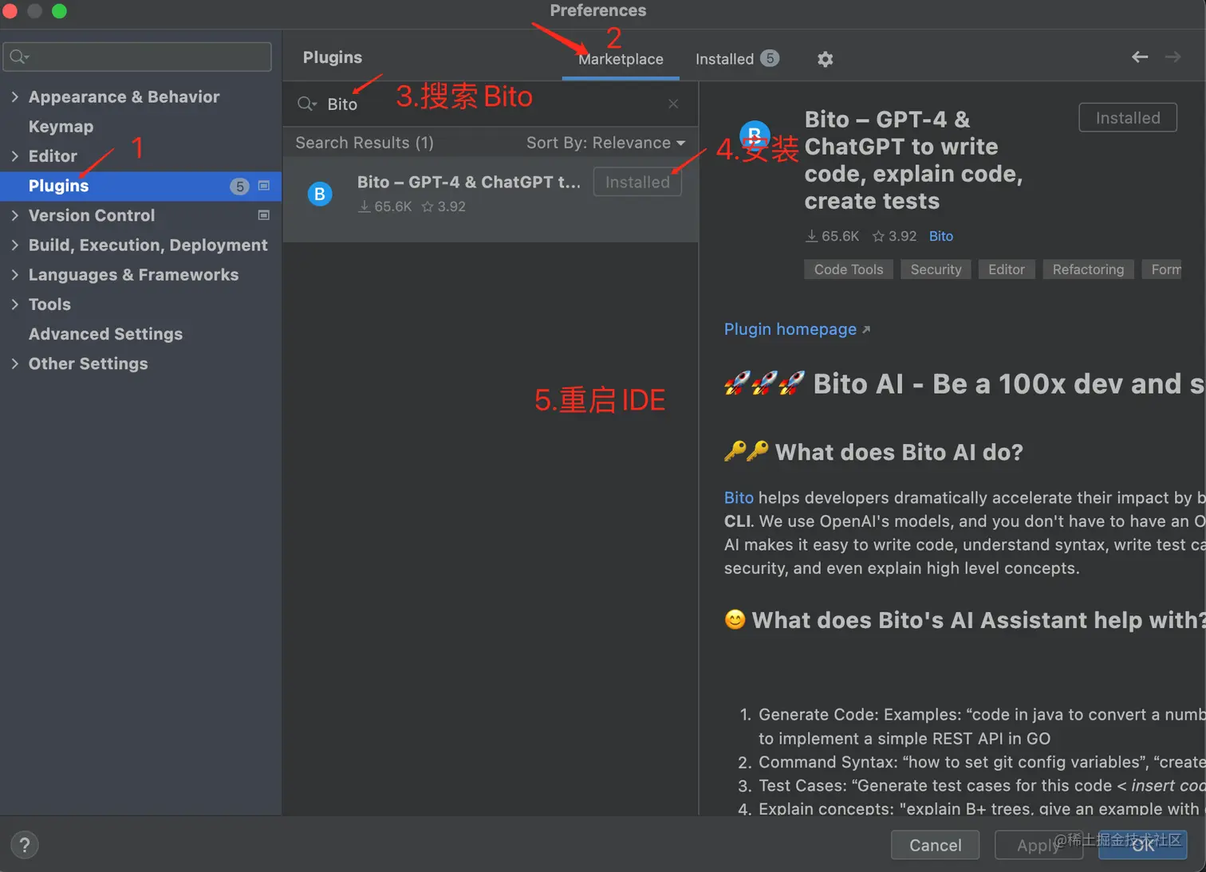Click the Plugins panel heading
The width and height of the screenshot is (1206, 872).
click(x=333, y=57)
